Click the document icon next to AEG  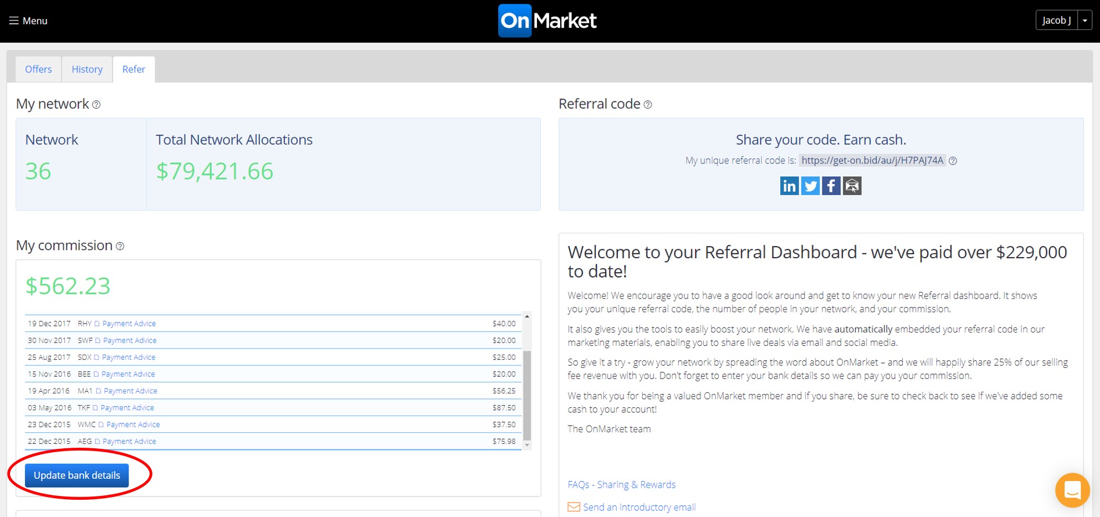97,442
